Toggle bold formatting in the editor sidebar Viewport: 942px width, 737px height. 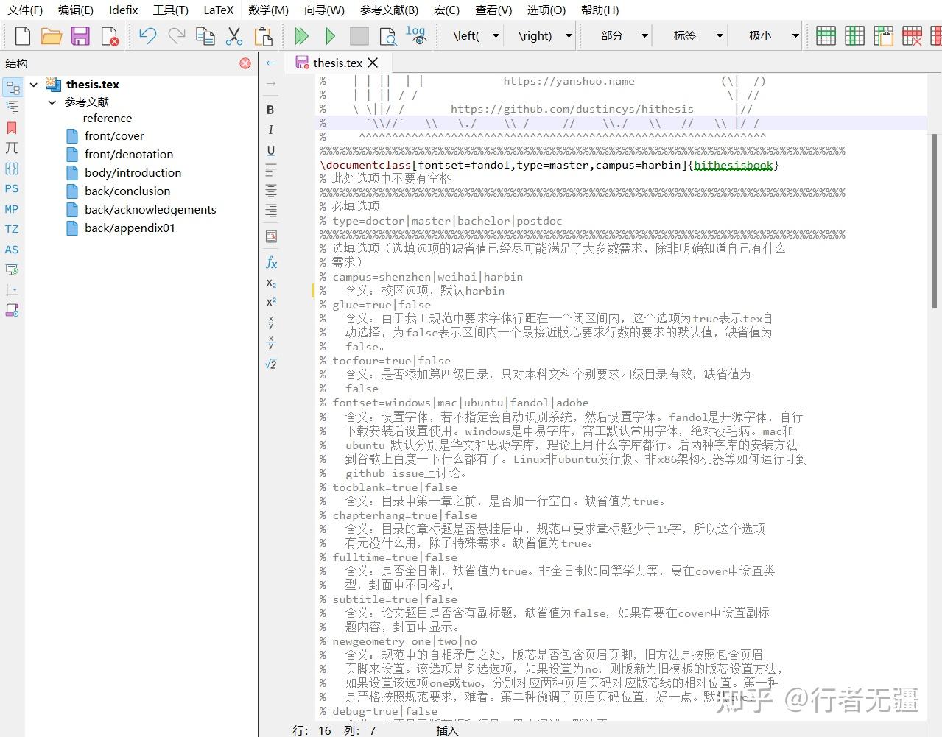[270, 109]
